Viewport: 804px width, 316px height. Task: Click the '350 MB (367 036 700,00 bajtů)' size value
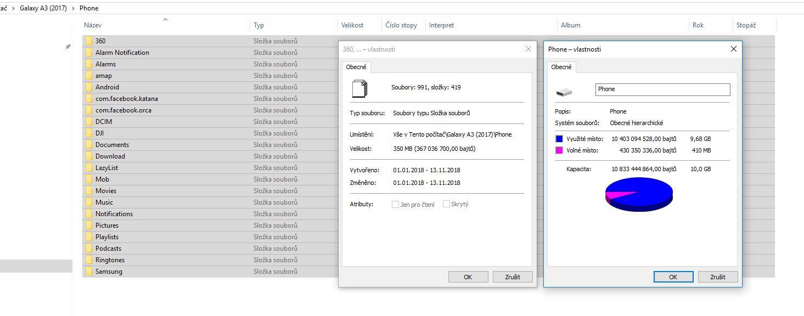(434, 149)
